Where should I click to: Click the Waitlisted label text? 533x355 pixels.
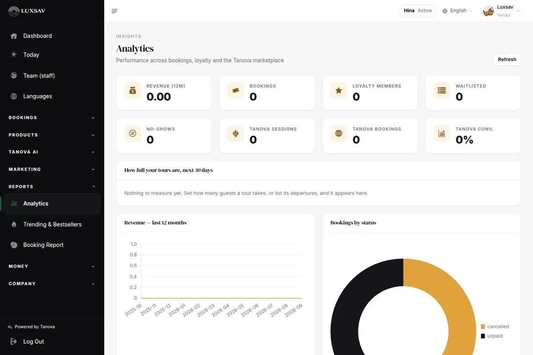click(471, 86)
